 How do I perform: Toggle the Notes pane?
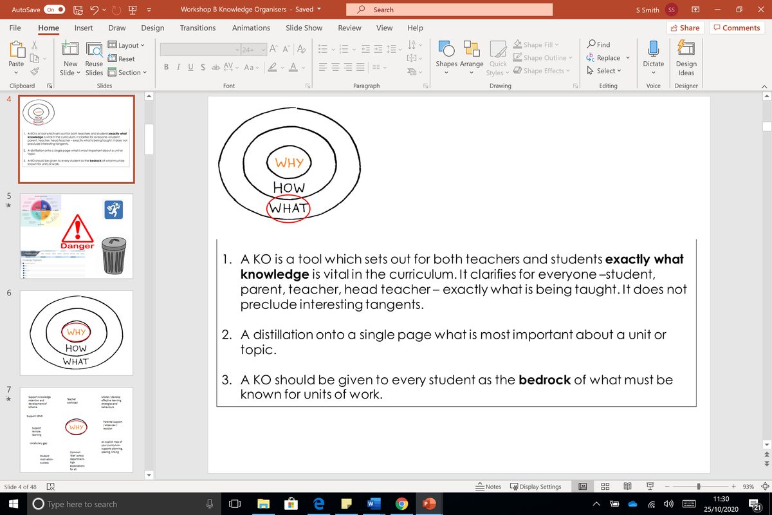(x=488, y=487)
